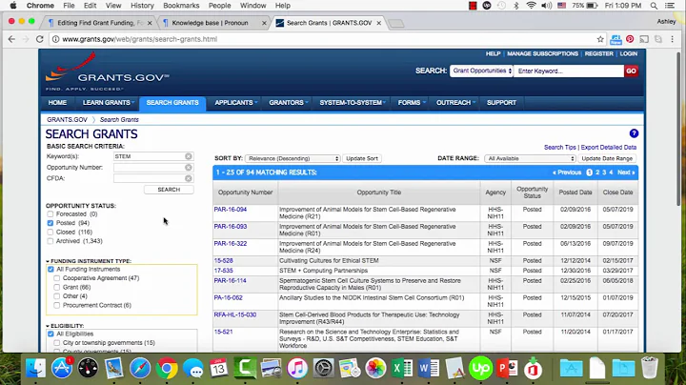Open the Grant Opportunities search dropdown

(481, 71)
